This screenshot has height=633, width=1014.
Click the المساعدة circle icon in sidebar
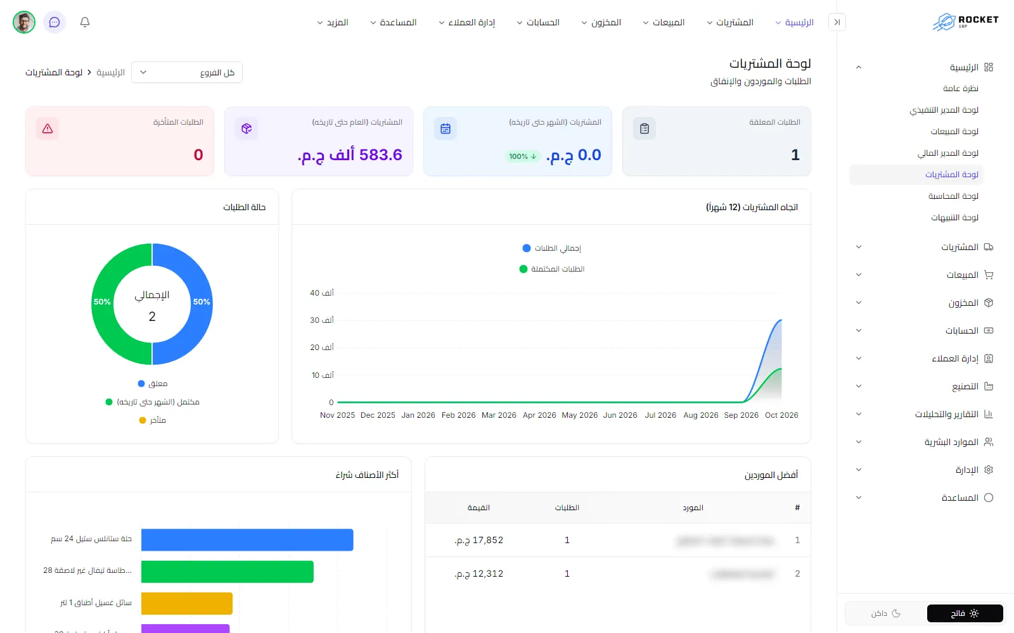coord(989,498)
